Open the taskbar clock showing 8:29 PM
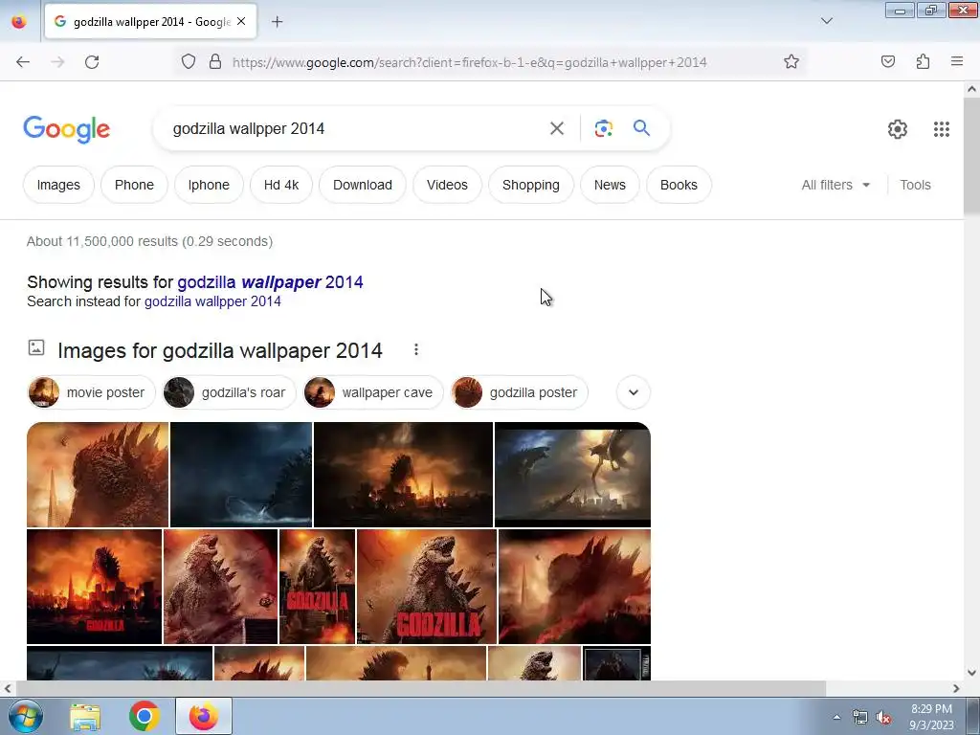Screen dimensions: 980x735 [x=931, y=716]
